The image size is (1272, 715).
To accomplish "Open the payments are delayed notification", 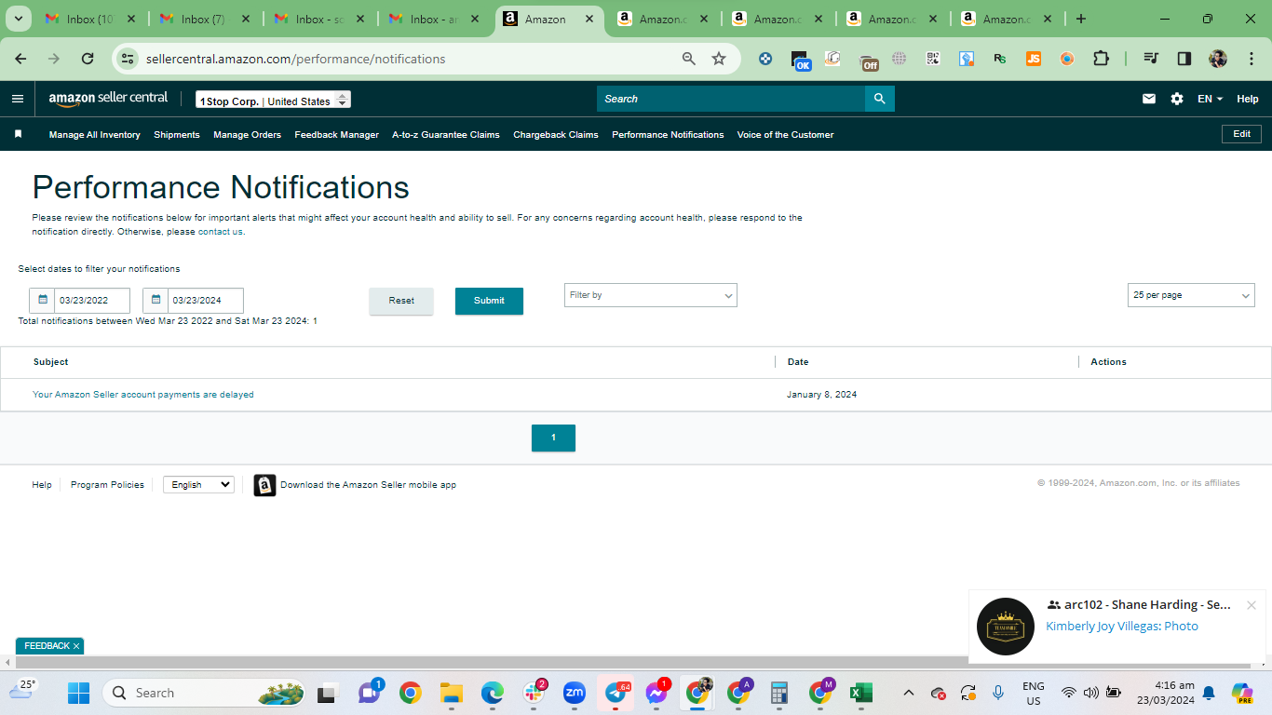I will click(x=143, y=395).
